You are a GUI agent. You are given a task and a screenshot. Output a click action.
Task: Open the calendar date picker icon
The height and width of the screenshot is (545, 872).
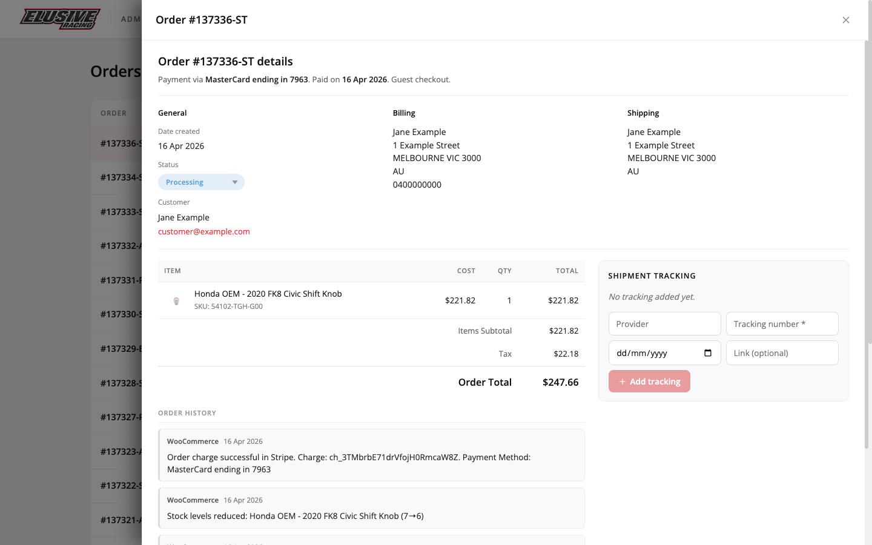[x=708, y=353]
